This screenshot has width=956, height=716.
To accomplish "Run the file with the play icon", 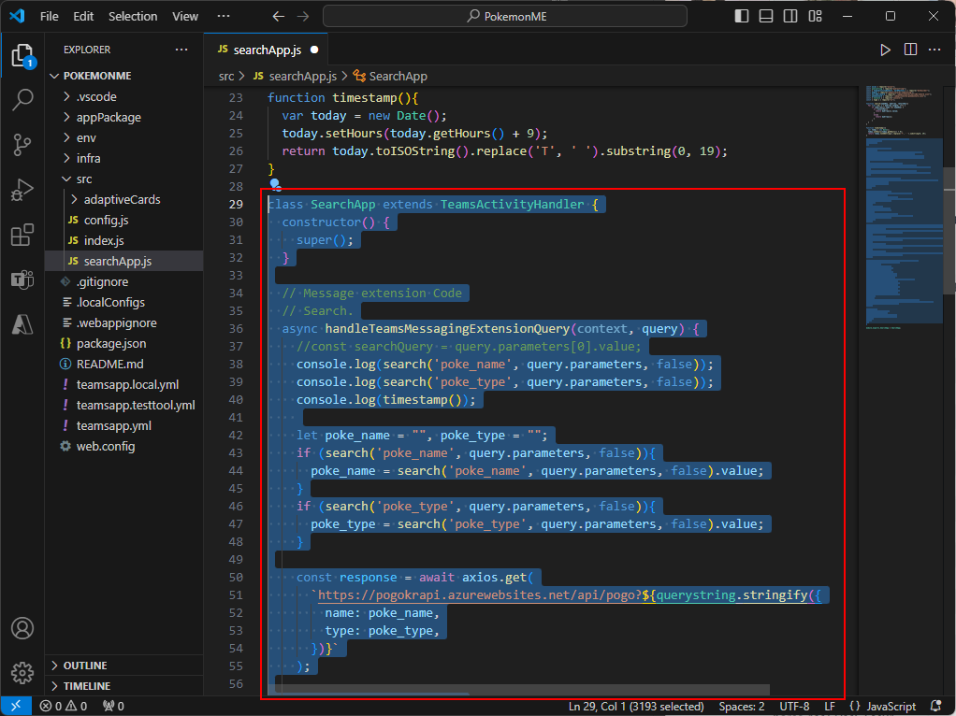I will click(x=885, y=50).
